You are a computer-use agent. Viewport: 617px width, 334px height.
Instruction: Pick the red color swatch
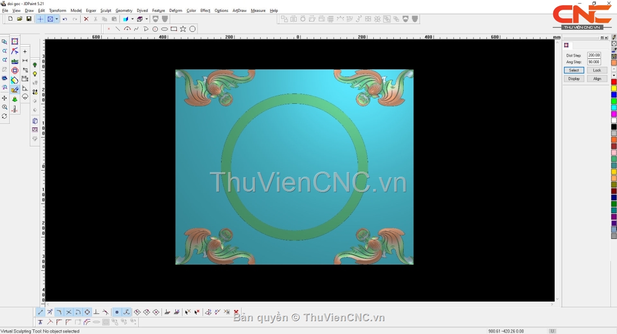pyautogui.click(x=614, y=82)
